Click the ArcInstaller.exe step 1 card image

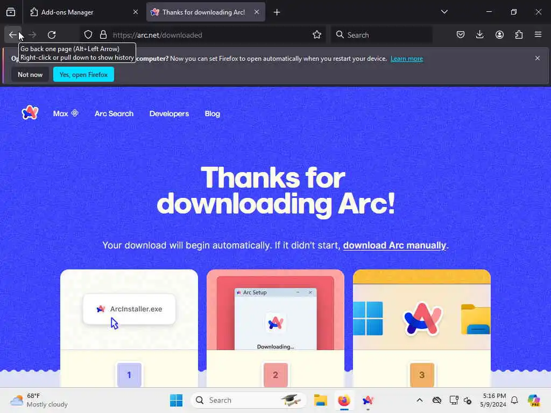[129, 310]
